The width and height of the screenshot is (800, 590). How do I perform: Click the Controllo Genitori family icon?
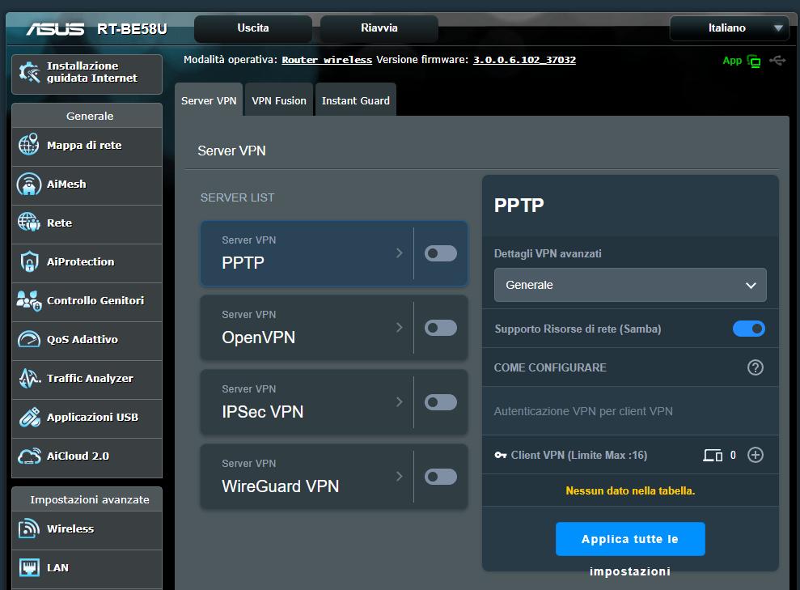[28, 300]
